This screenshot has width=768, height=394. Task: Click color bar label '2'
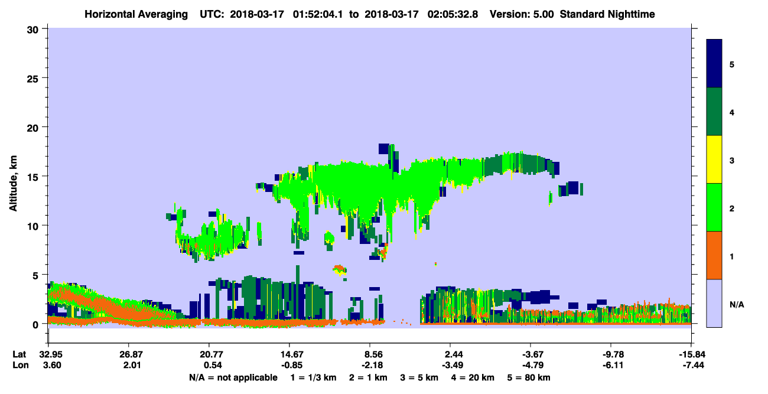[732, 208]
